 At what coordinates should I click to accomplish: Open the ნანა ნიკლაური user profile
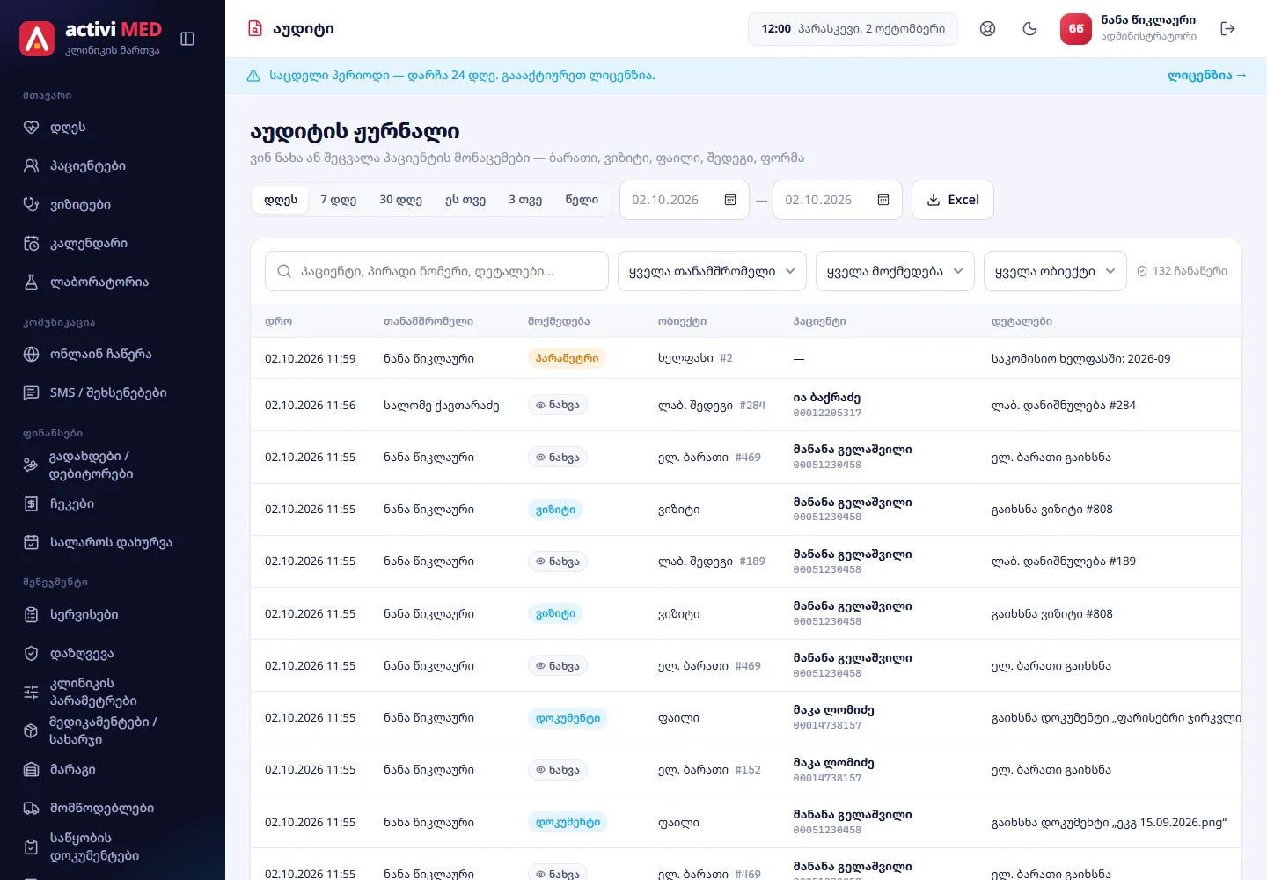pos(1128,29)
